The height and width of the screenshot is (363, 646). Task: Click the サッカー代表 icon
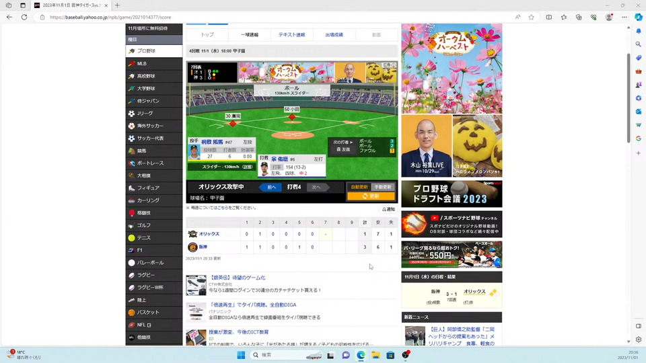click(x=131, y=138)
